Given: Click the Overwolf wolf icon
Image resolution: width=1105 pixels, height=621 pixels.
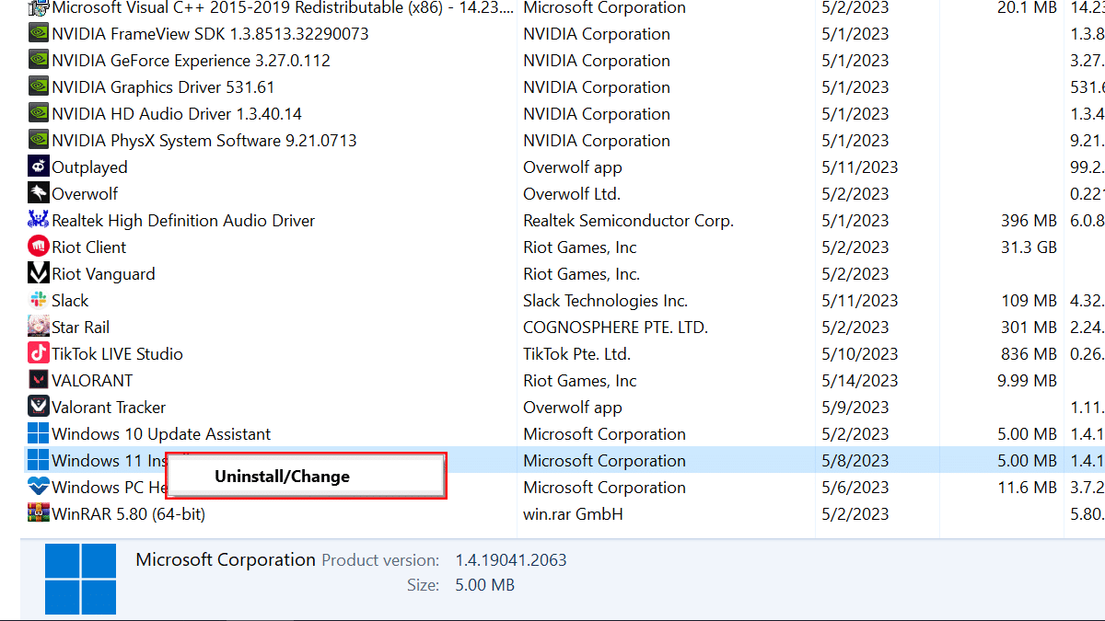Looking at the screenshot, I should click(x=38, y=194).
